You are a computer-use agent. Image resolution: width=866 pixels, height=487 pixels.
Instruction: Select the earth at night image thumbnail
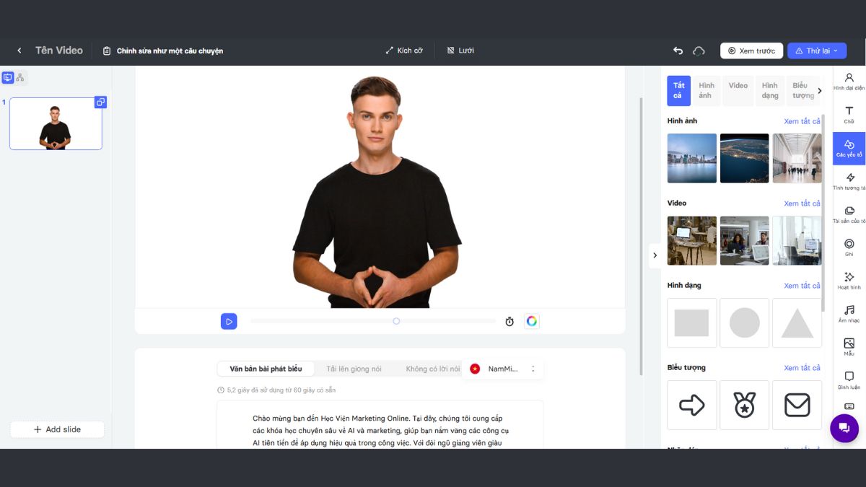tap(745, 158)
